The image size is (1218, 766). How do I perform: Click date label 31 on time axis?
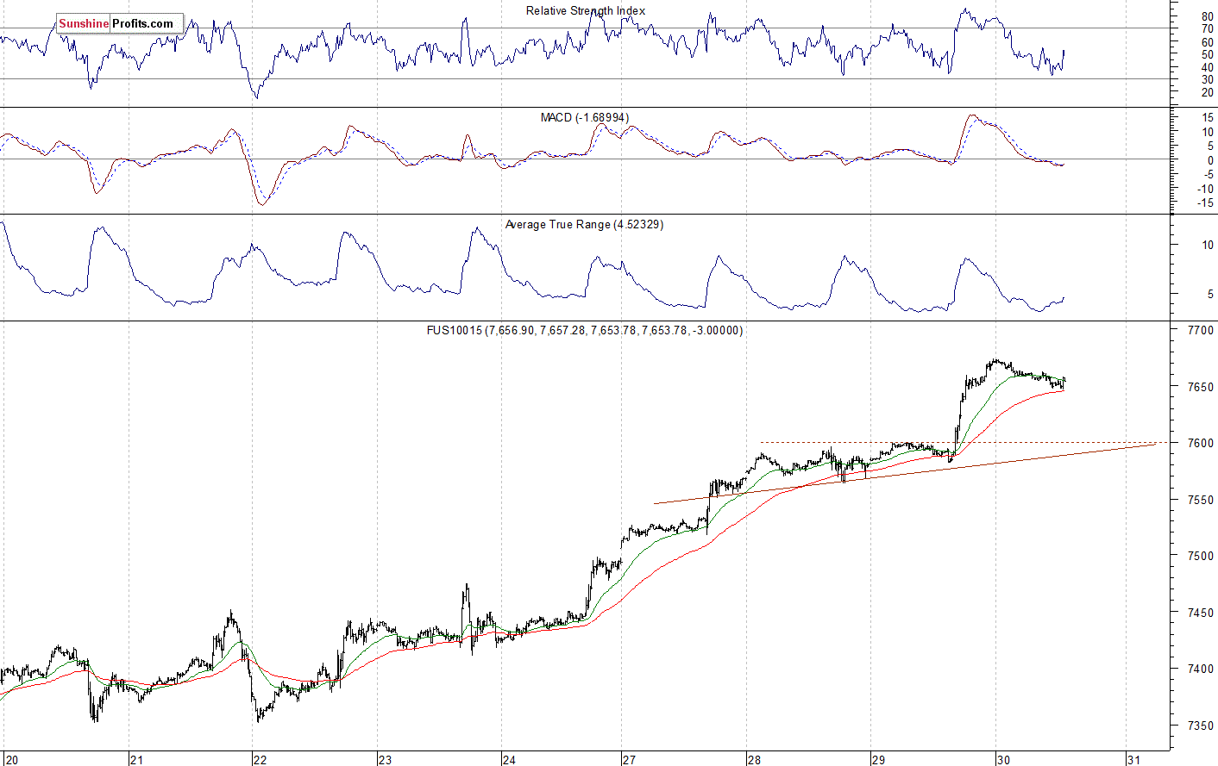(x=1135, y=760)
